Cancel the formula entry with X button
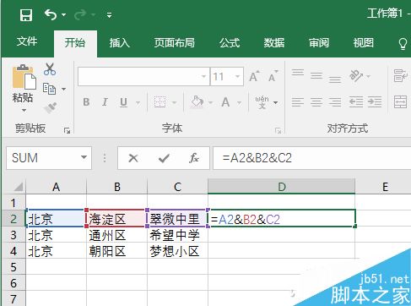This screenshot has height=306, width=411. tap(133, 158)
